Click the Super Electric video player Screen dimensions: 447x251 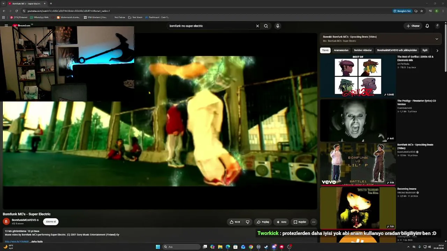[160, 121]
